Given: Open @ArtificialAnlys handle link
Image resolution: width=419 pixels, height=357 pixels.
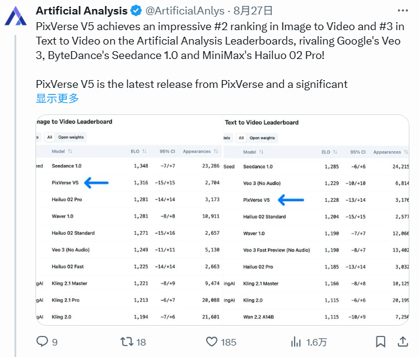Looking at the screenshot, I should coord(185,11).
